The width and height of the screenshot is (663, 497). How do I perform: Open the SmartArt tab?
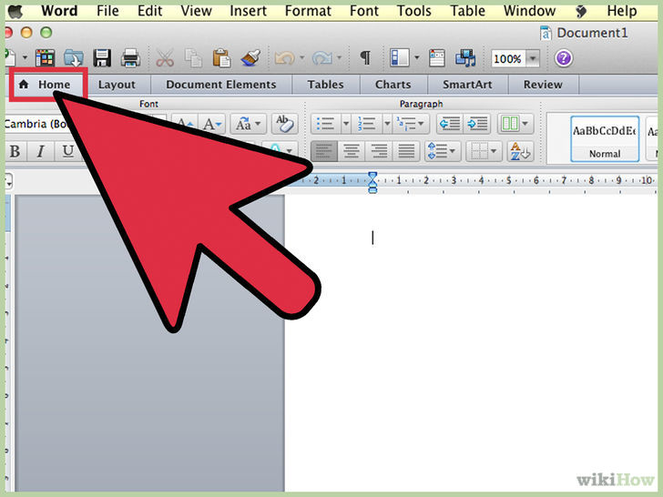tap(468, 85)
